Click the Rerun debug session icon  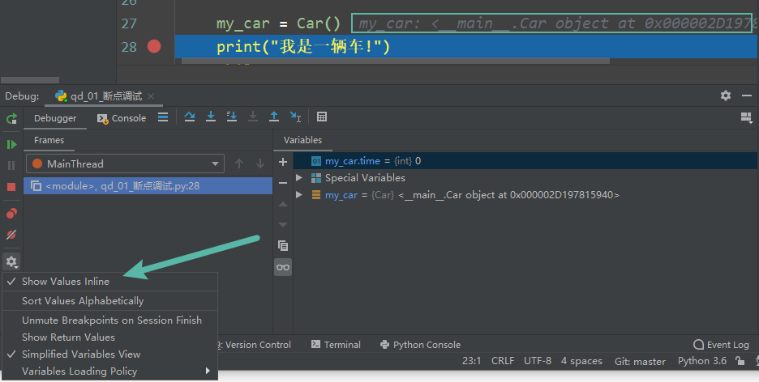click(11, 118)
